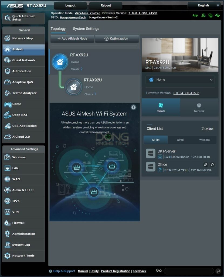Click the Administration gear icon
The width and height of the screenshot is (224, 277).
pos(7,234)
